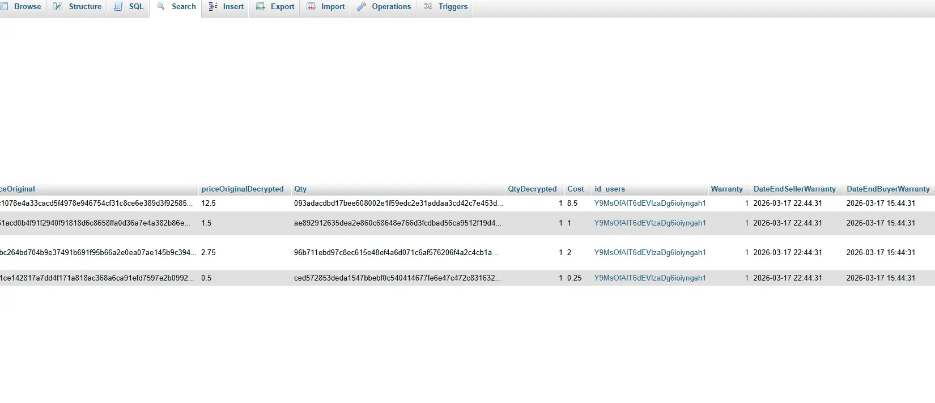This screenshot has height=403, width=935.
Task: Click the Triggers tab icon
Action: (428, 7)
